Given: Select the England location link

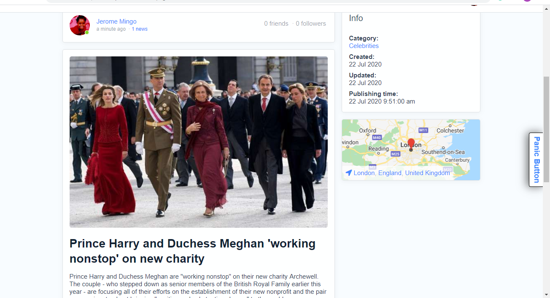Looking at the screenshot, I should (x=391, y=173).
